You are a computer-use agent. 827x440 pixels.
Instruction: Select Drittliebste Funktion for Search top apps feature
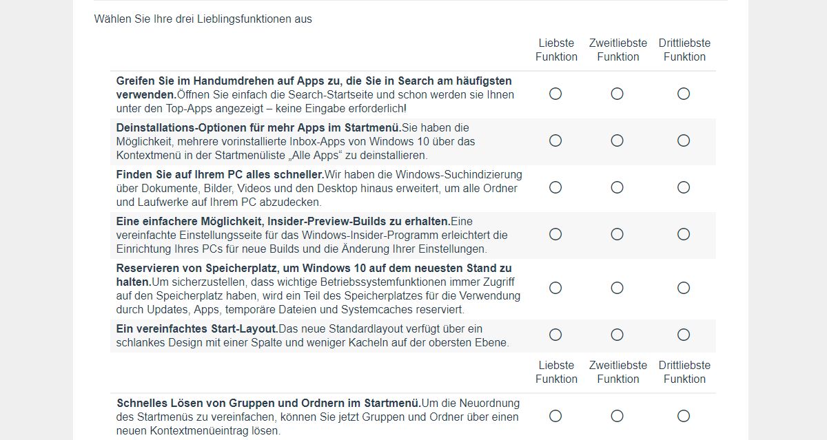(684, 94)
